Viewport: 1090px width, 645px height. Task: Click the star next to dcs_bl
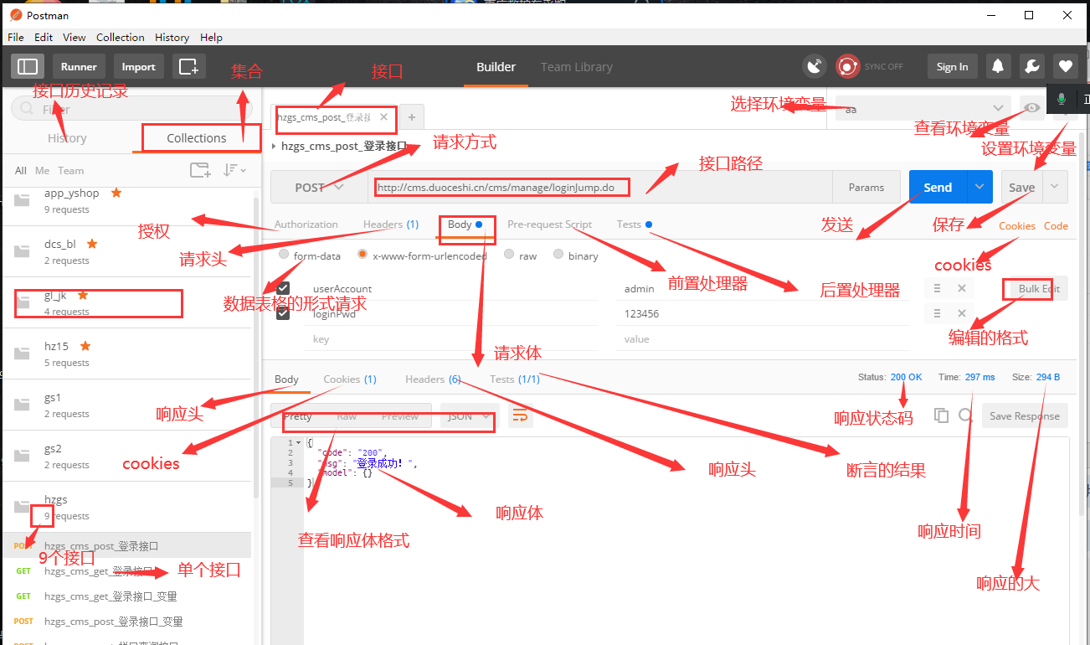[92, 244]
